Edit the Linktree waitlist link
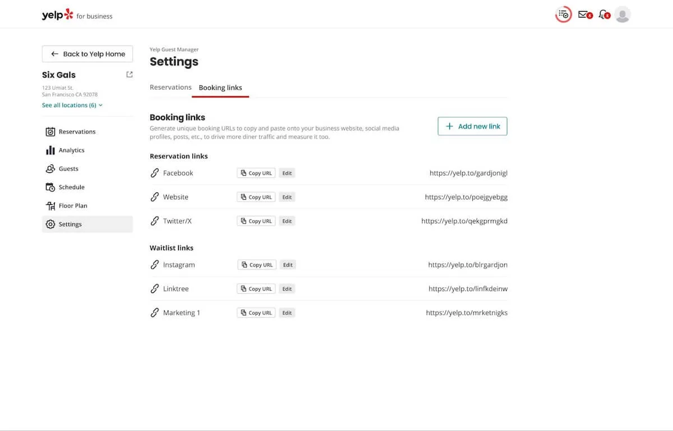The image size is (673, 431). click(x=287, y=289)
